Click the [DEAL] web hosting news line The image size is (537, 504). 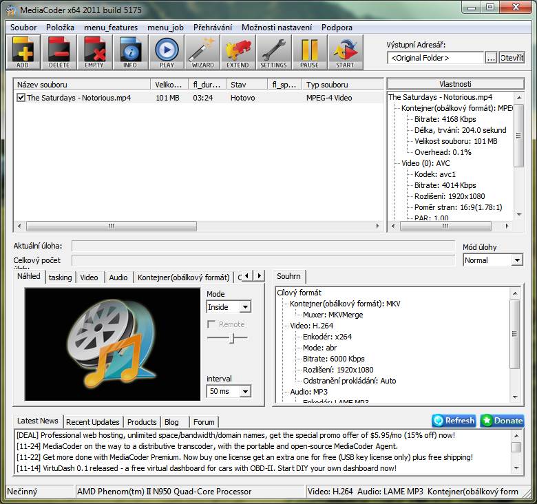click(x=235, y=435)
